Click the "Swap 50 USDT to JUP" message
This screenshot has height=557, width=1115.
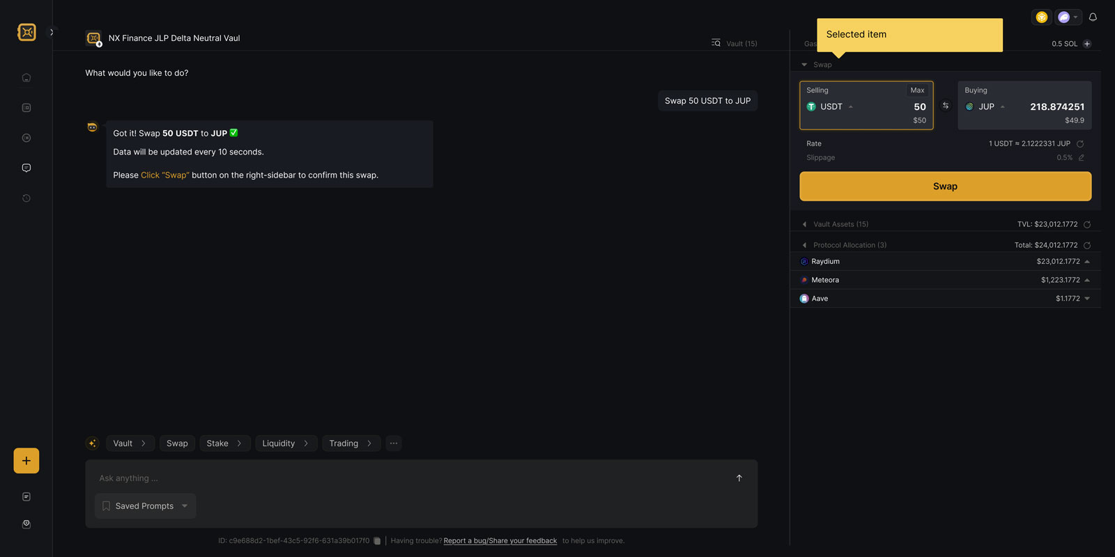(x=707, y=101)
